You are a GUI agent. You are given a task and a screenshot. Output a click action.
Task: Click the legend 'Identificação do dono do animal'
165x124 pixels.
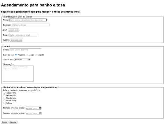click(x=17, y=17)
